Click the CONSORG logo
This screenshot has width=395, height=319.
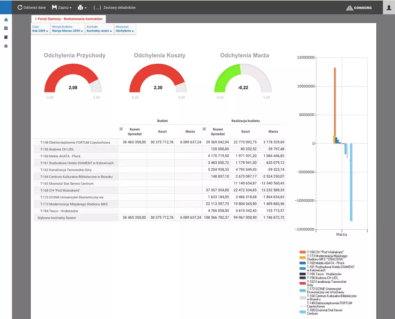click(359, 8)
